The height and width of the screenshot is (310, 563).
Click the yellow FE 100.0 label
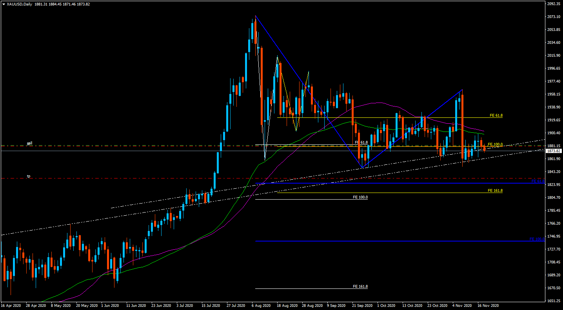(495, 144)
